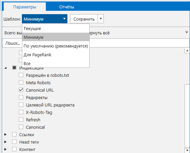The image size is (190, 153).
Task: Focus the Поиск search field
Action: [96, 43]
